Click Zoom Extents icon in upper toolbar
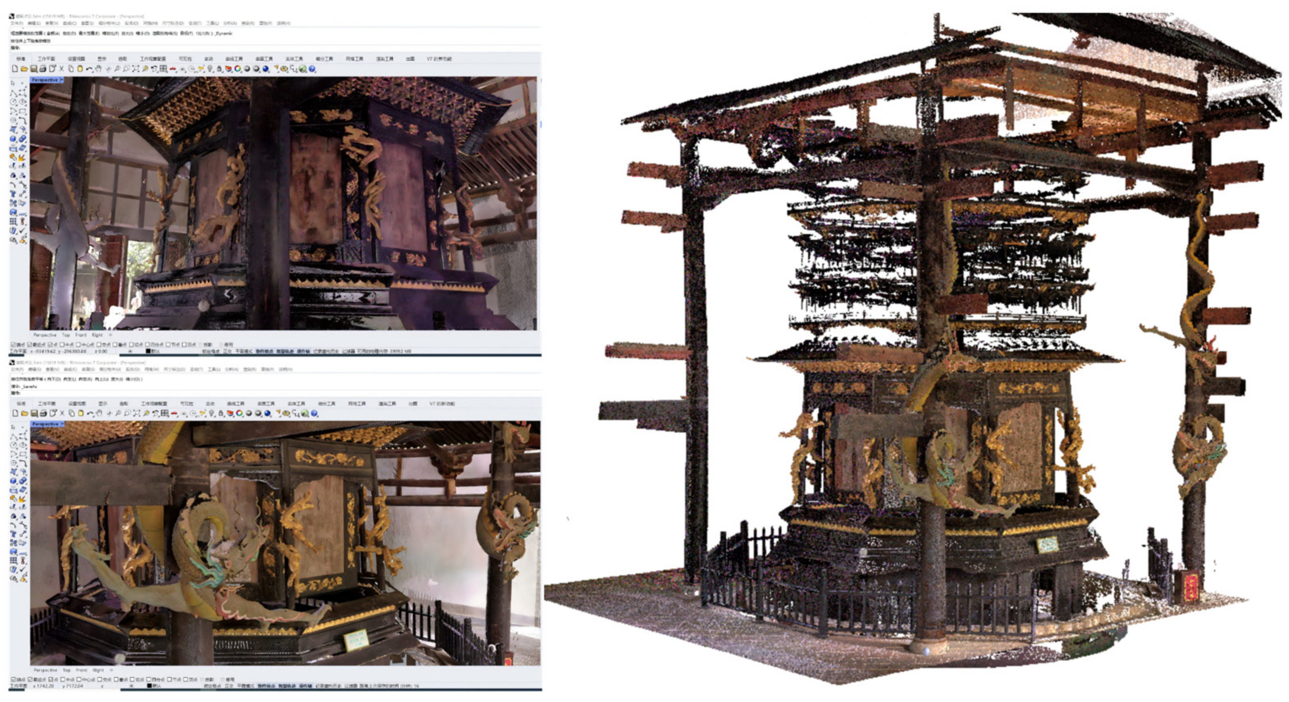1289x702 pixels. (x=135, y=69)
